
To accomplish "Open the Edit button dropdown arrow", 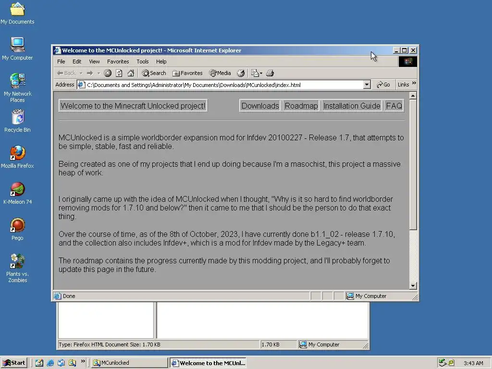I will 261,73.
